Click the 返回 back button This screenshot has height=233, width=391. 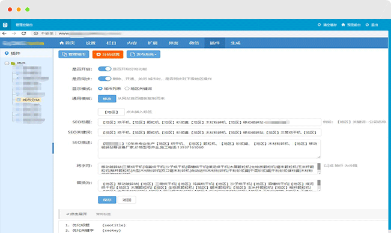[x=127, y=199]
